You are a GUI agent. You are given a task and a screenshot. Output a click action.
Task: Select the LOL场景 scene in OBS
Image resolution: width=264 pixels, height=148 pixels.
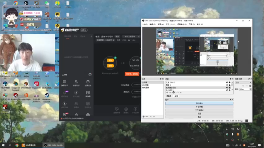click(x=152, y=85)
